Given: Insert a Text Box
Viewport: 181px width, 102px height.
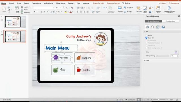Looking at the screenshot, I should (x=128, y=12).
